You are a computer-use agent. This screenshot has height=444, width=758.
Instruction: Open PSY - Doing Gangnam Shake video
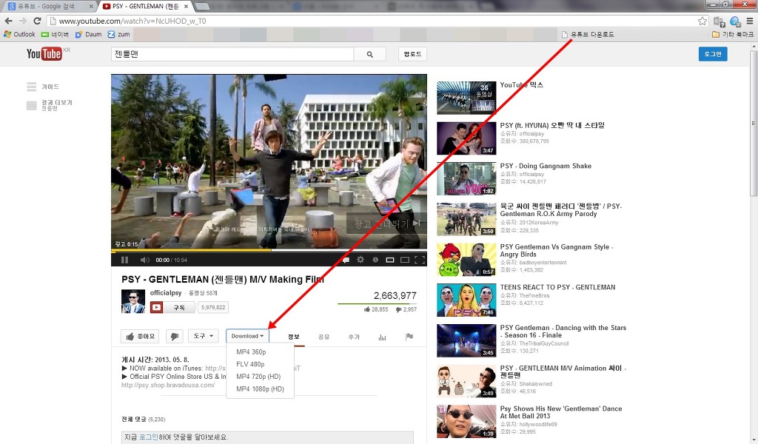[x=546, y=166]
